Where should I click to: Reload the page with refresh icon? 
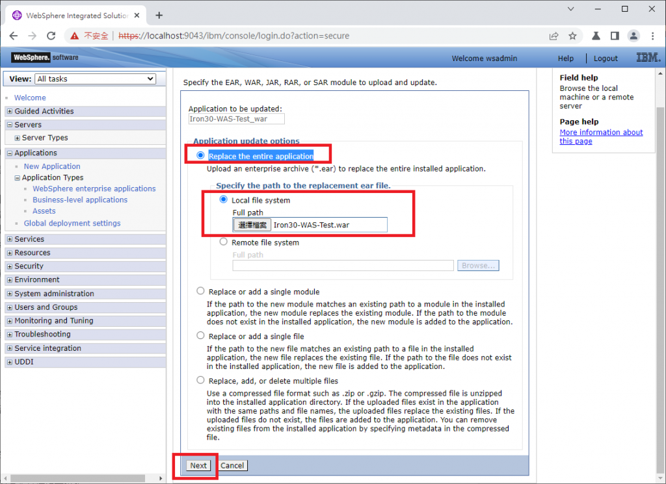pyautogui.click(x=51, y=36)
